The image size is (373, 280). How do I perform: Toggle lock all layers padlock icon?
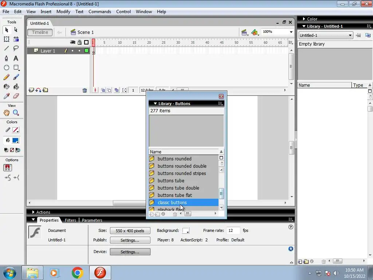tap(80, 42)
